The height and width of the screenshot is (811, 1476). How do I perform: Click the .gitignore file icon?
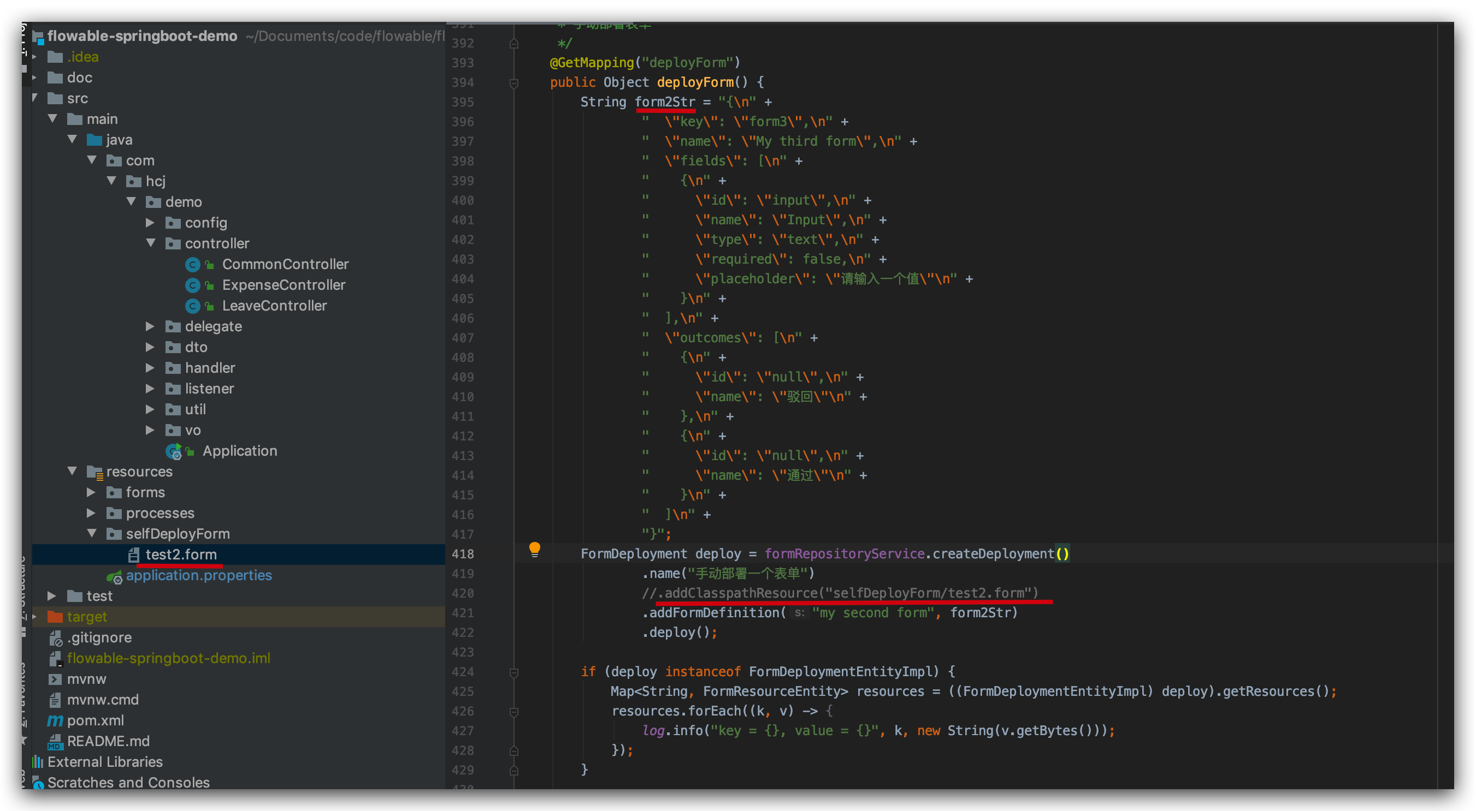click(x=55, y=637)
